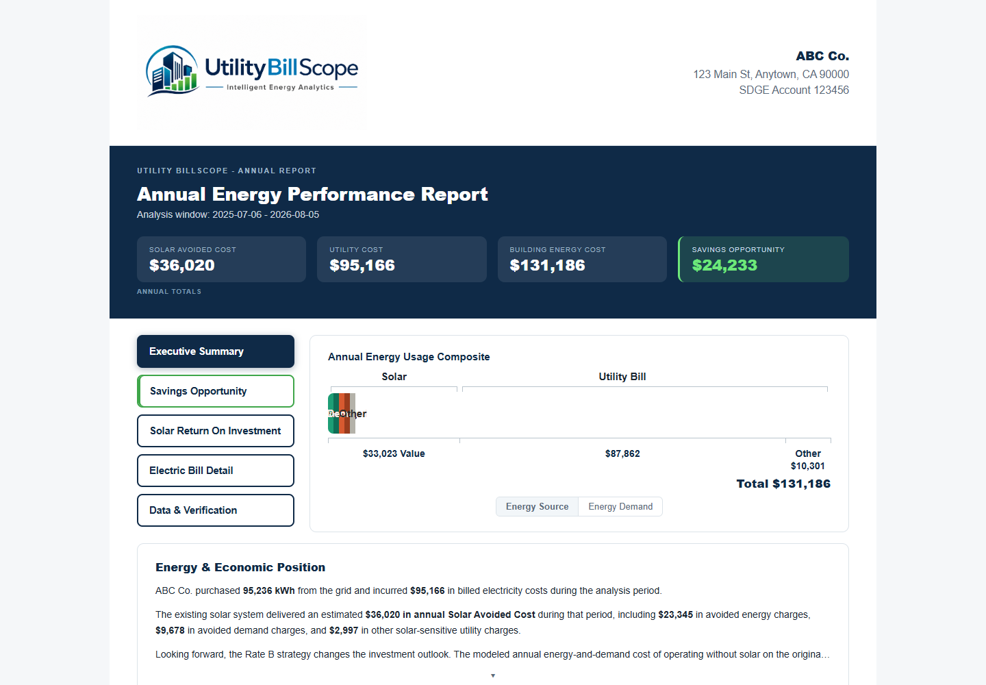
Task: Click the Utility BillScope logo
Action: pyautogui.click(x=252, y=72)
